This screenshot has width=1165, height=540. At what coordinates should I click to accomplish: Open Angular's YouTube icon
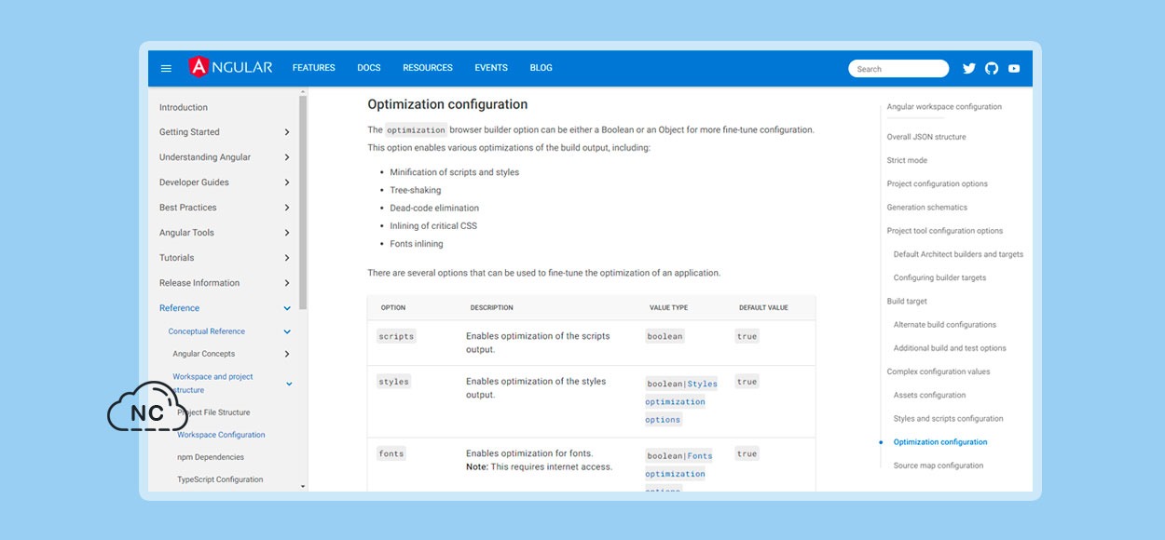(1014, 68)
